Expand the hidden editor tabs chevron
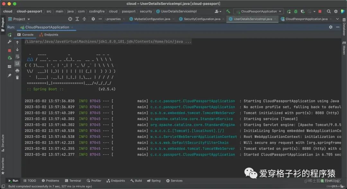This screenshot has width=347, height=189. tap(337, 19)
